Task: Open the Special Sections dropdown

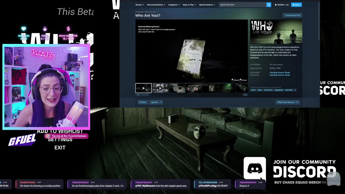Action: [x=207, y=5]
